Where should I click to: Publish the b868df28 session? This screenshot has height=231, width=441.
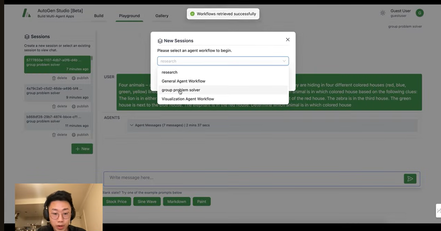(80, 135)
